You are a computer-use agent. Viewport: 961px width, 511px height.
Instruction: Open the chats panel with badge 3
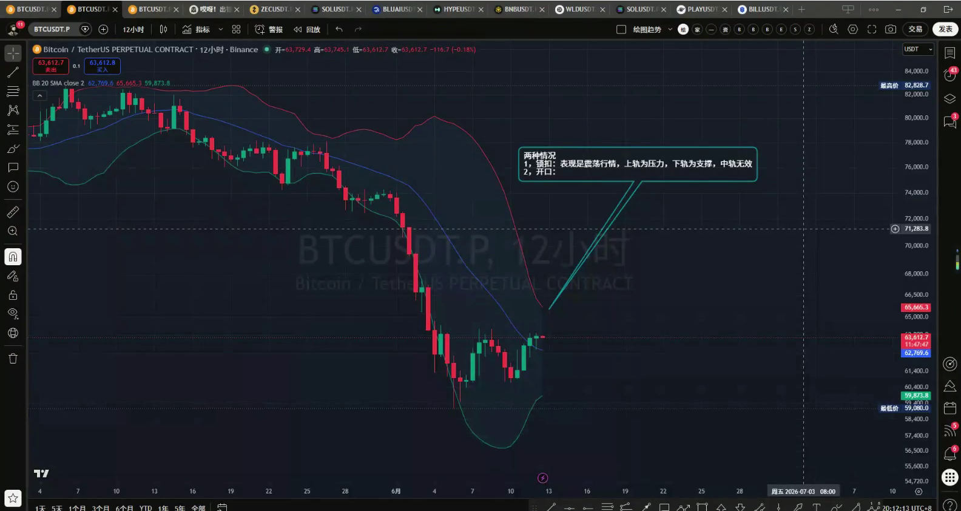(950, 121)
